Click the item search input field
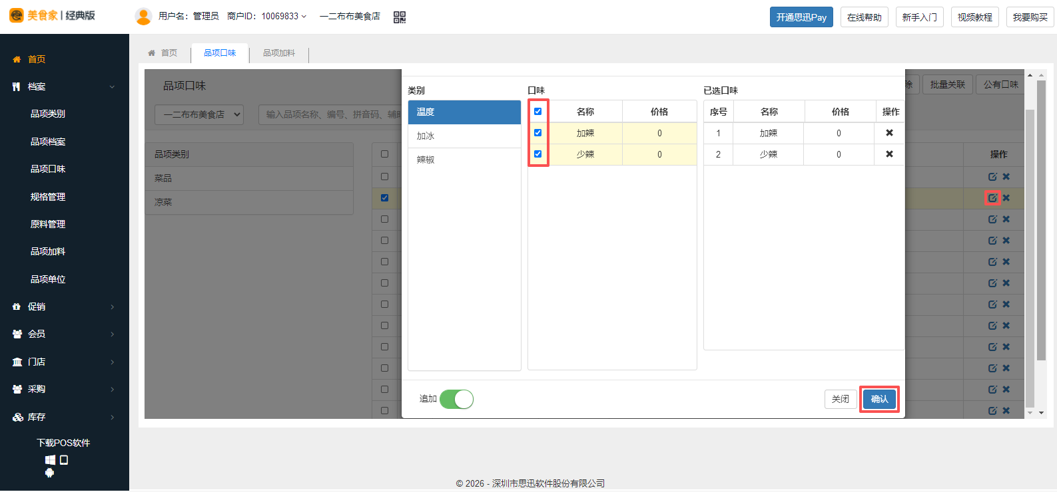Screen dimensions: 1057x492 click(x=330, y=114)
